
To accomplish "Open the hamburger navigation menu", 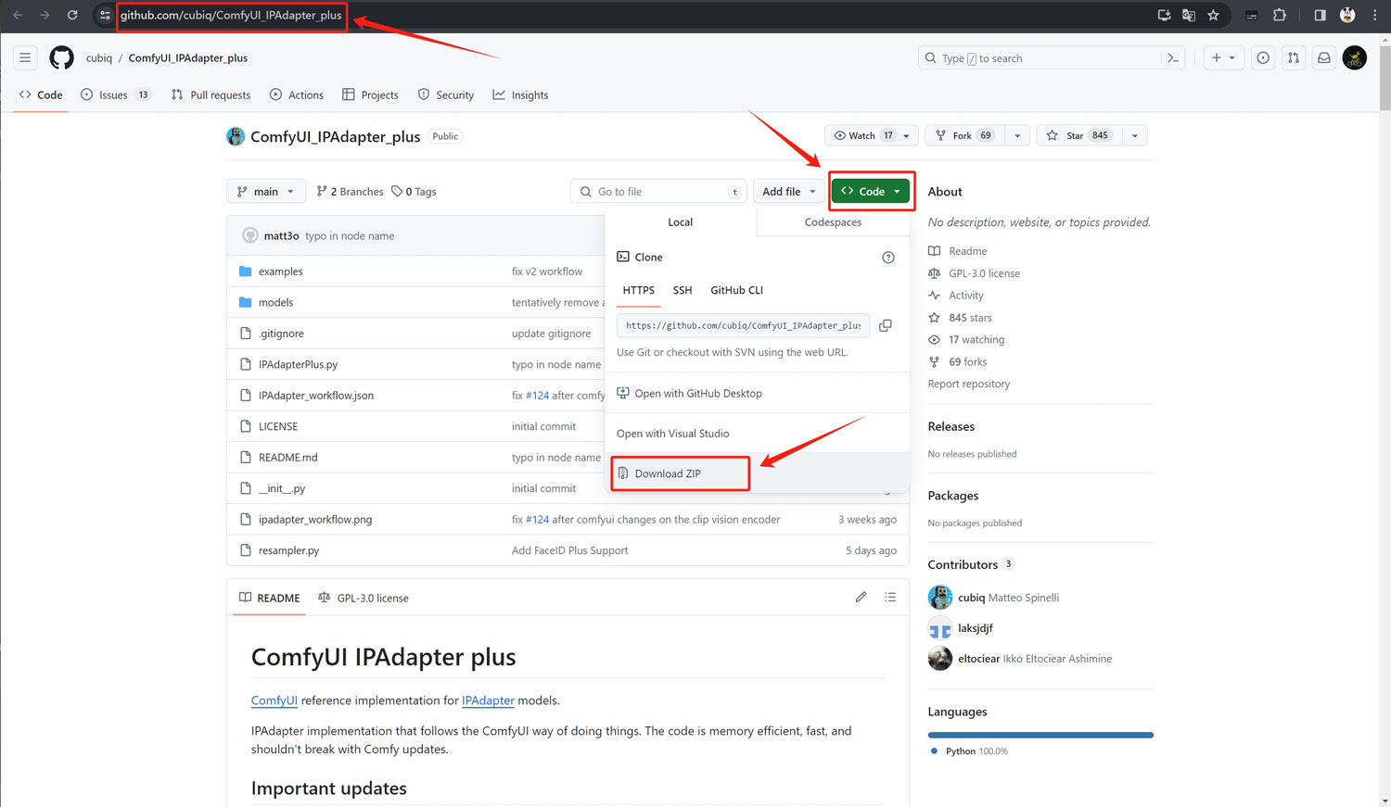I will click(x=25, y=57).
